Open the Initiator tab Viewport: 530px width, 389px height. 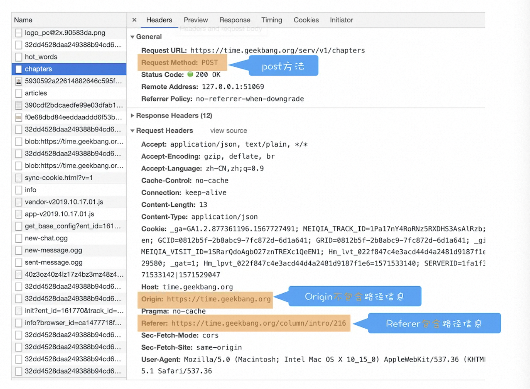pyautogui.click(x=341, y=20)
